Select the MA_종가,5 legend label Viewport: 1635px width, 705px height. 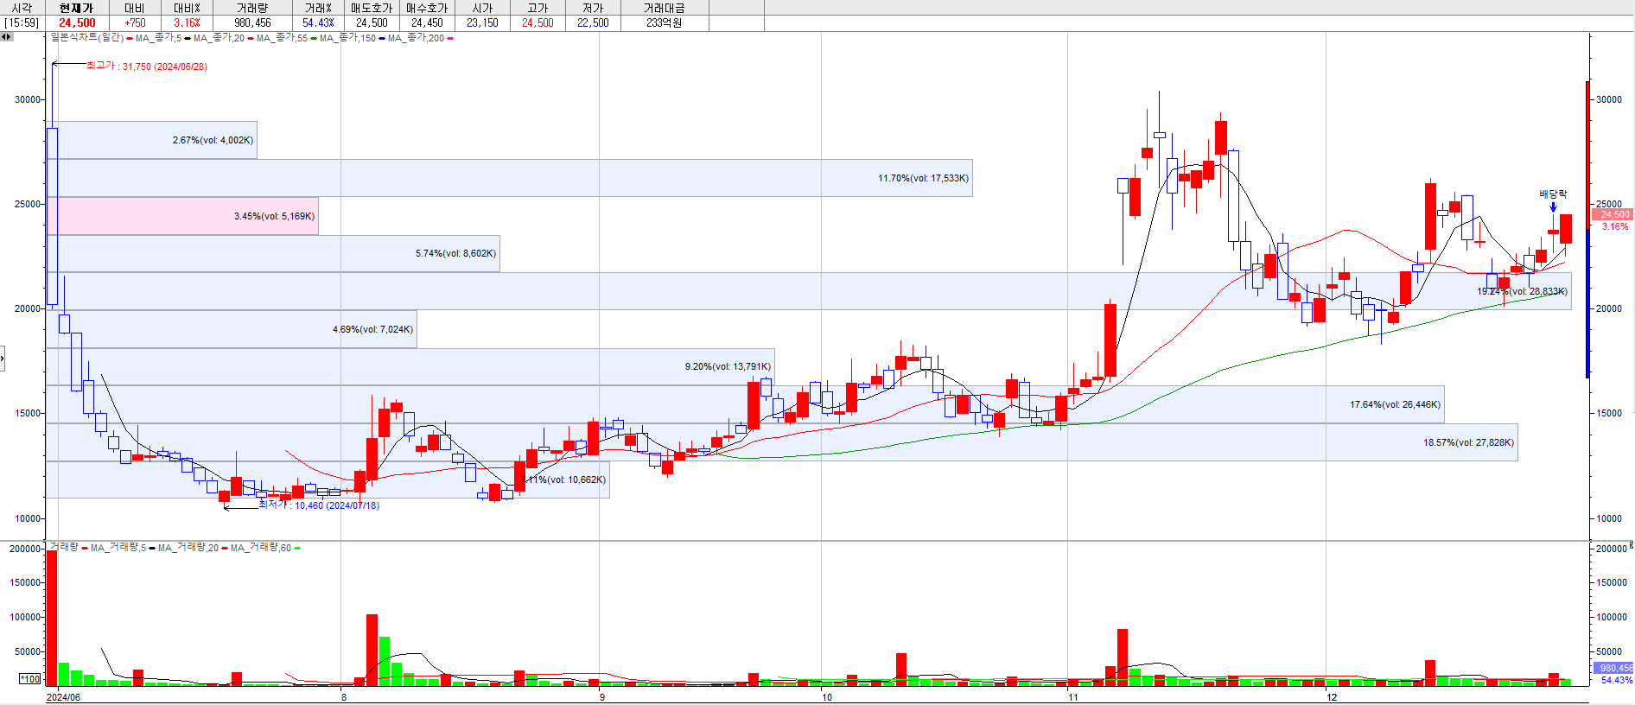(157, 38)
